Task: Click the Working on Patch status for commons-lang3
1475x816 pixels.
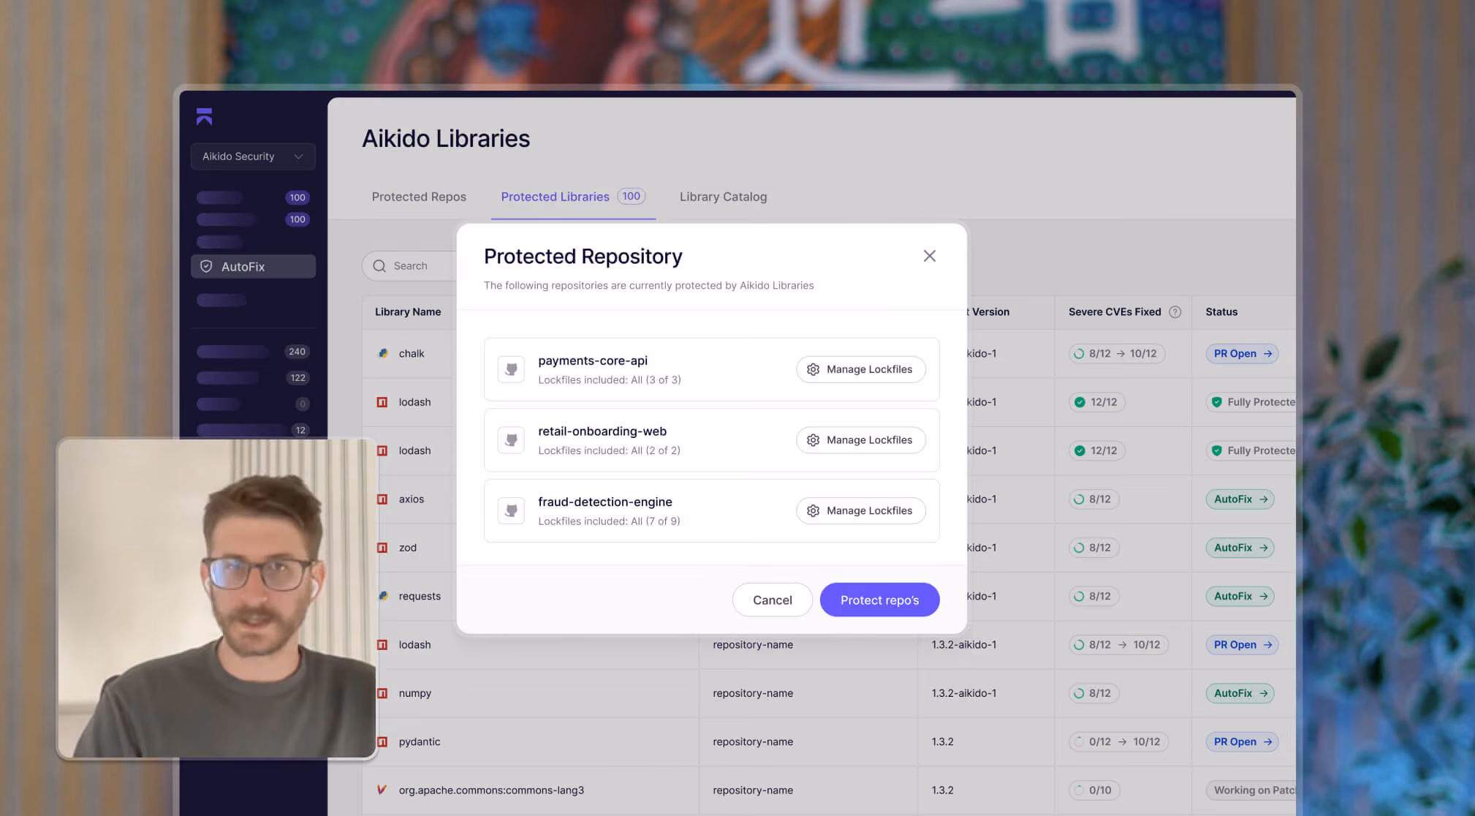Action: click(1251, 790)
